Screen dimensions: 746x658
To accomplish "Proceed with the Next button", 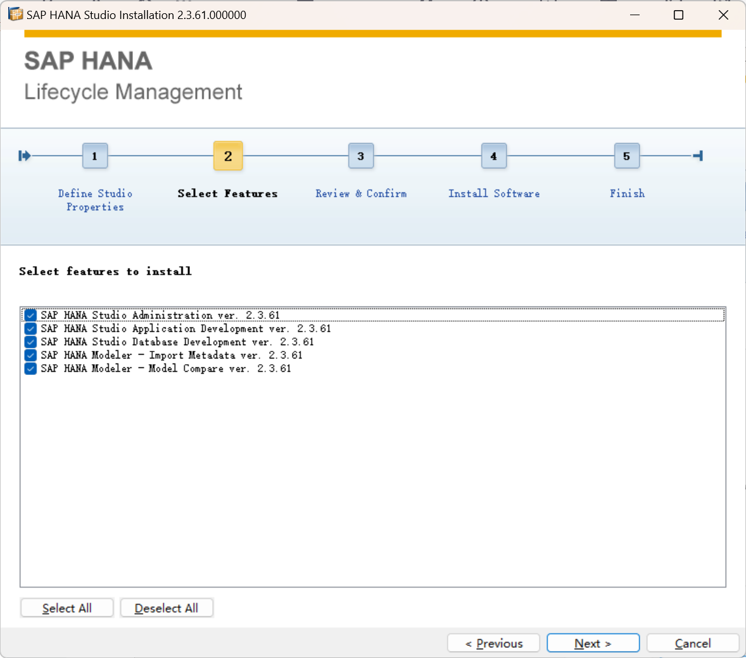I will tap(593, 643).
